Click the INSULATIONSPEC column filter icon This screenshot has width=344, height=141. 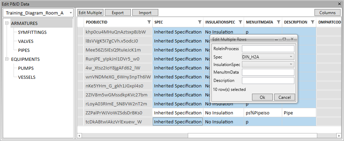coord(240,22)
